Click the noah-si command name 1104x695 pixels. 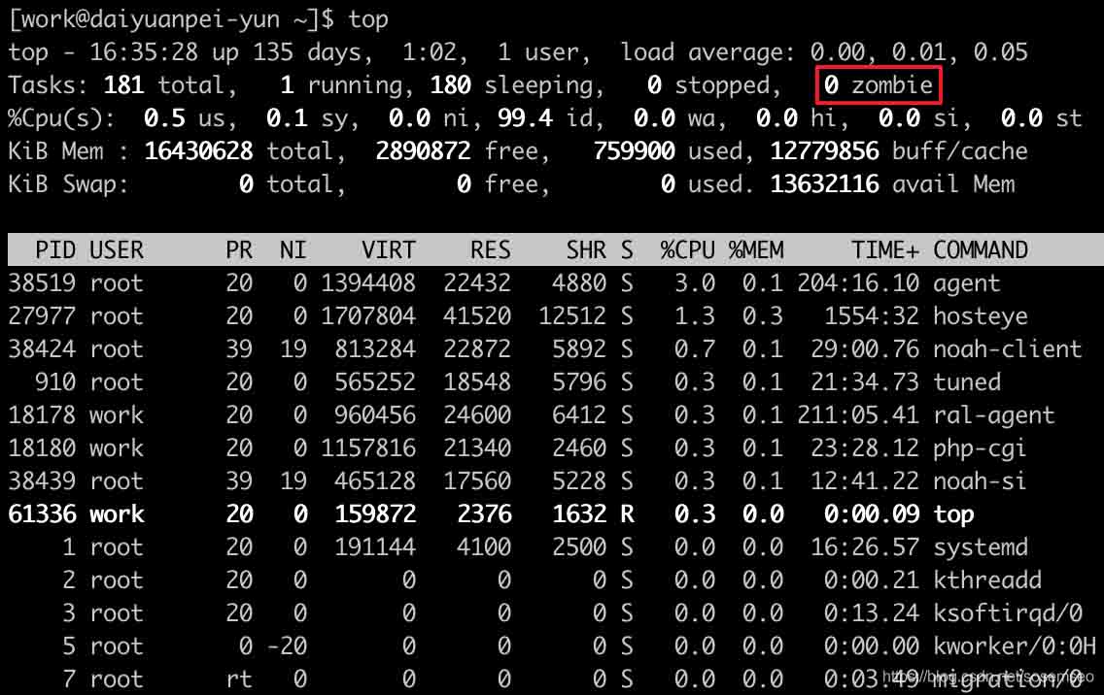980,481
